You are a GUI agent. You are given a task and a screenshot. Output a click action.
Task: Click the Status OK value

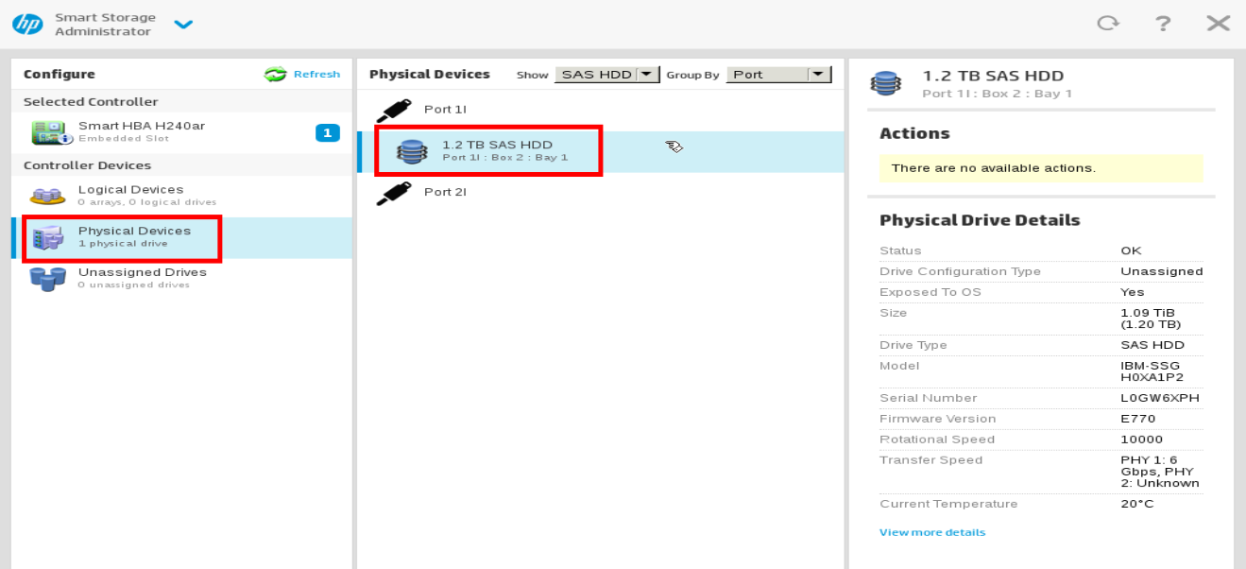click(1131, 250)
